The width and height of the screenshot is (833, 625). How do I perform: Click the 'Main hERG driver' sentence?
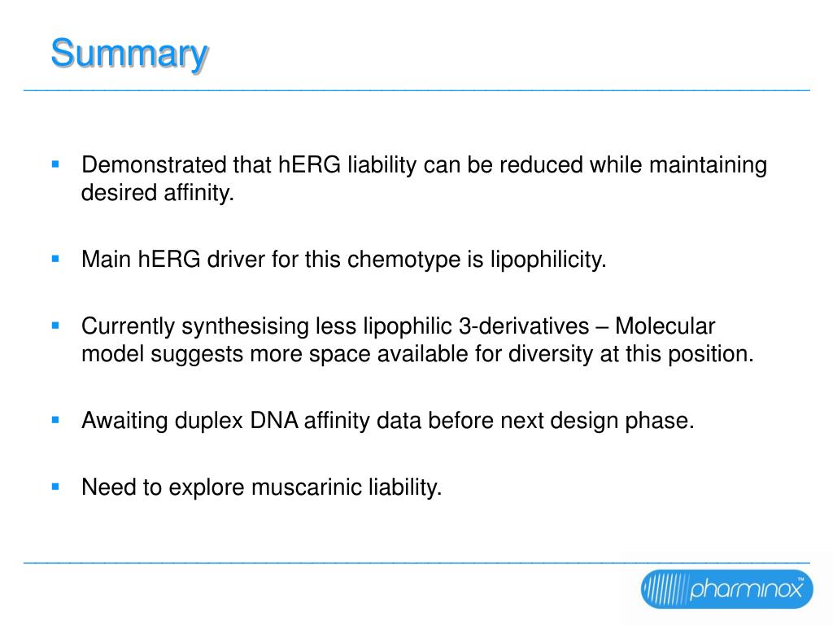344,260
